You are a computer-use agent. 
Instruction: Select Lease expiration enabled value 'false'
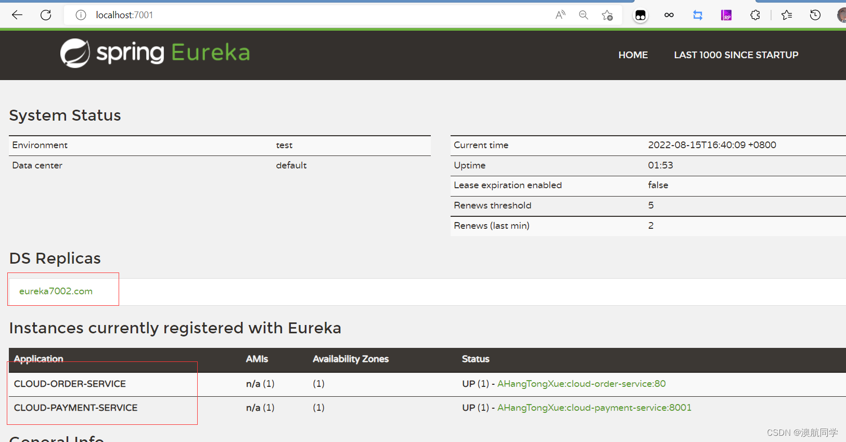coord(658,185)
